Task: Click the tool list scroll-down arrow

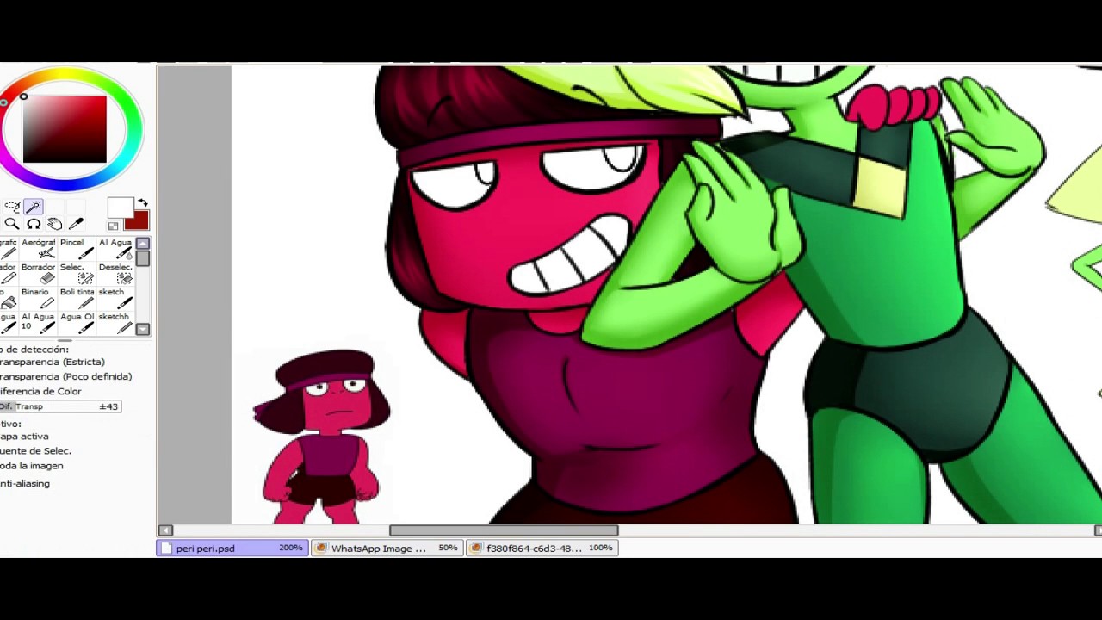Action: 143,329
